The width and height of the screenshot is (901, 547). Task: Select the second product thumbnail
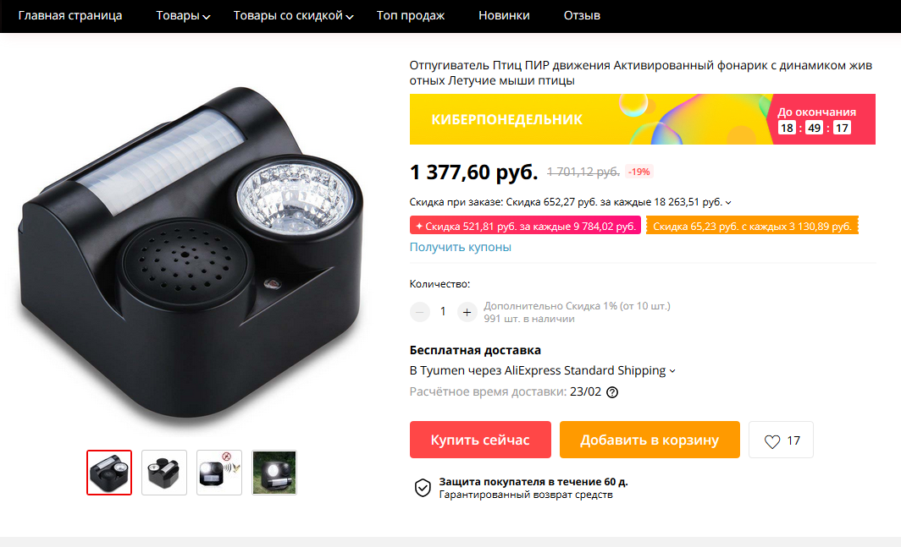pyautogui.click(x=164, y=473)
